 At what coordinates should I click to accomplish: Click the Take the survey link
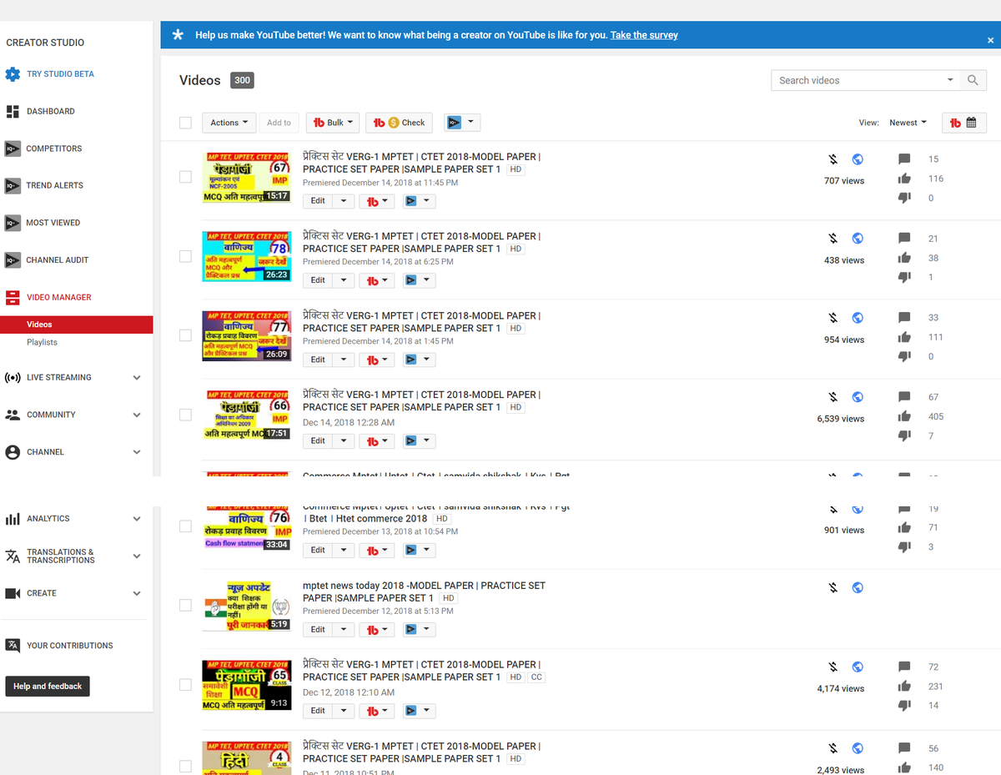point(644,35)
